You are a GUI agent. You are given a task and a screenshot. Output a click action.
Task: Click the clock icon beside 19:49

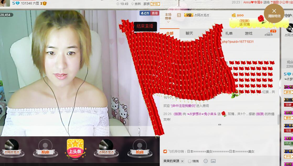[118, 4]
